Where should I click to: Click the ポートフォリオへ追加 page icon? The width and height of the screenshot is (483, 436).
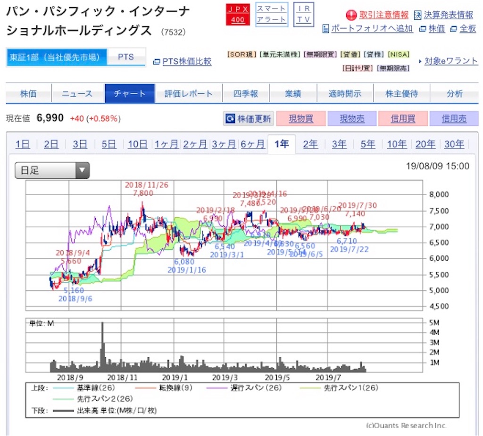click(x=325, y=29)
